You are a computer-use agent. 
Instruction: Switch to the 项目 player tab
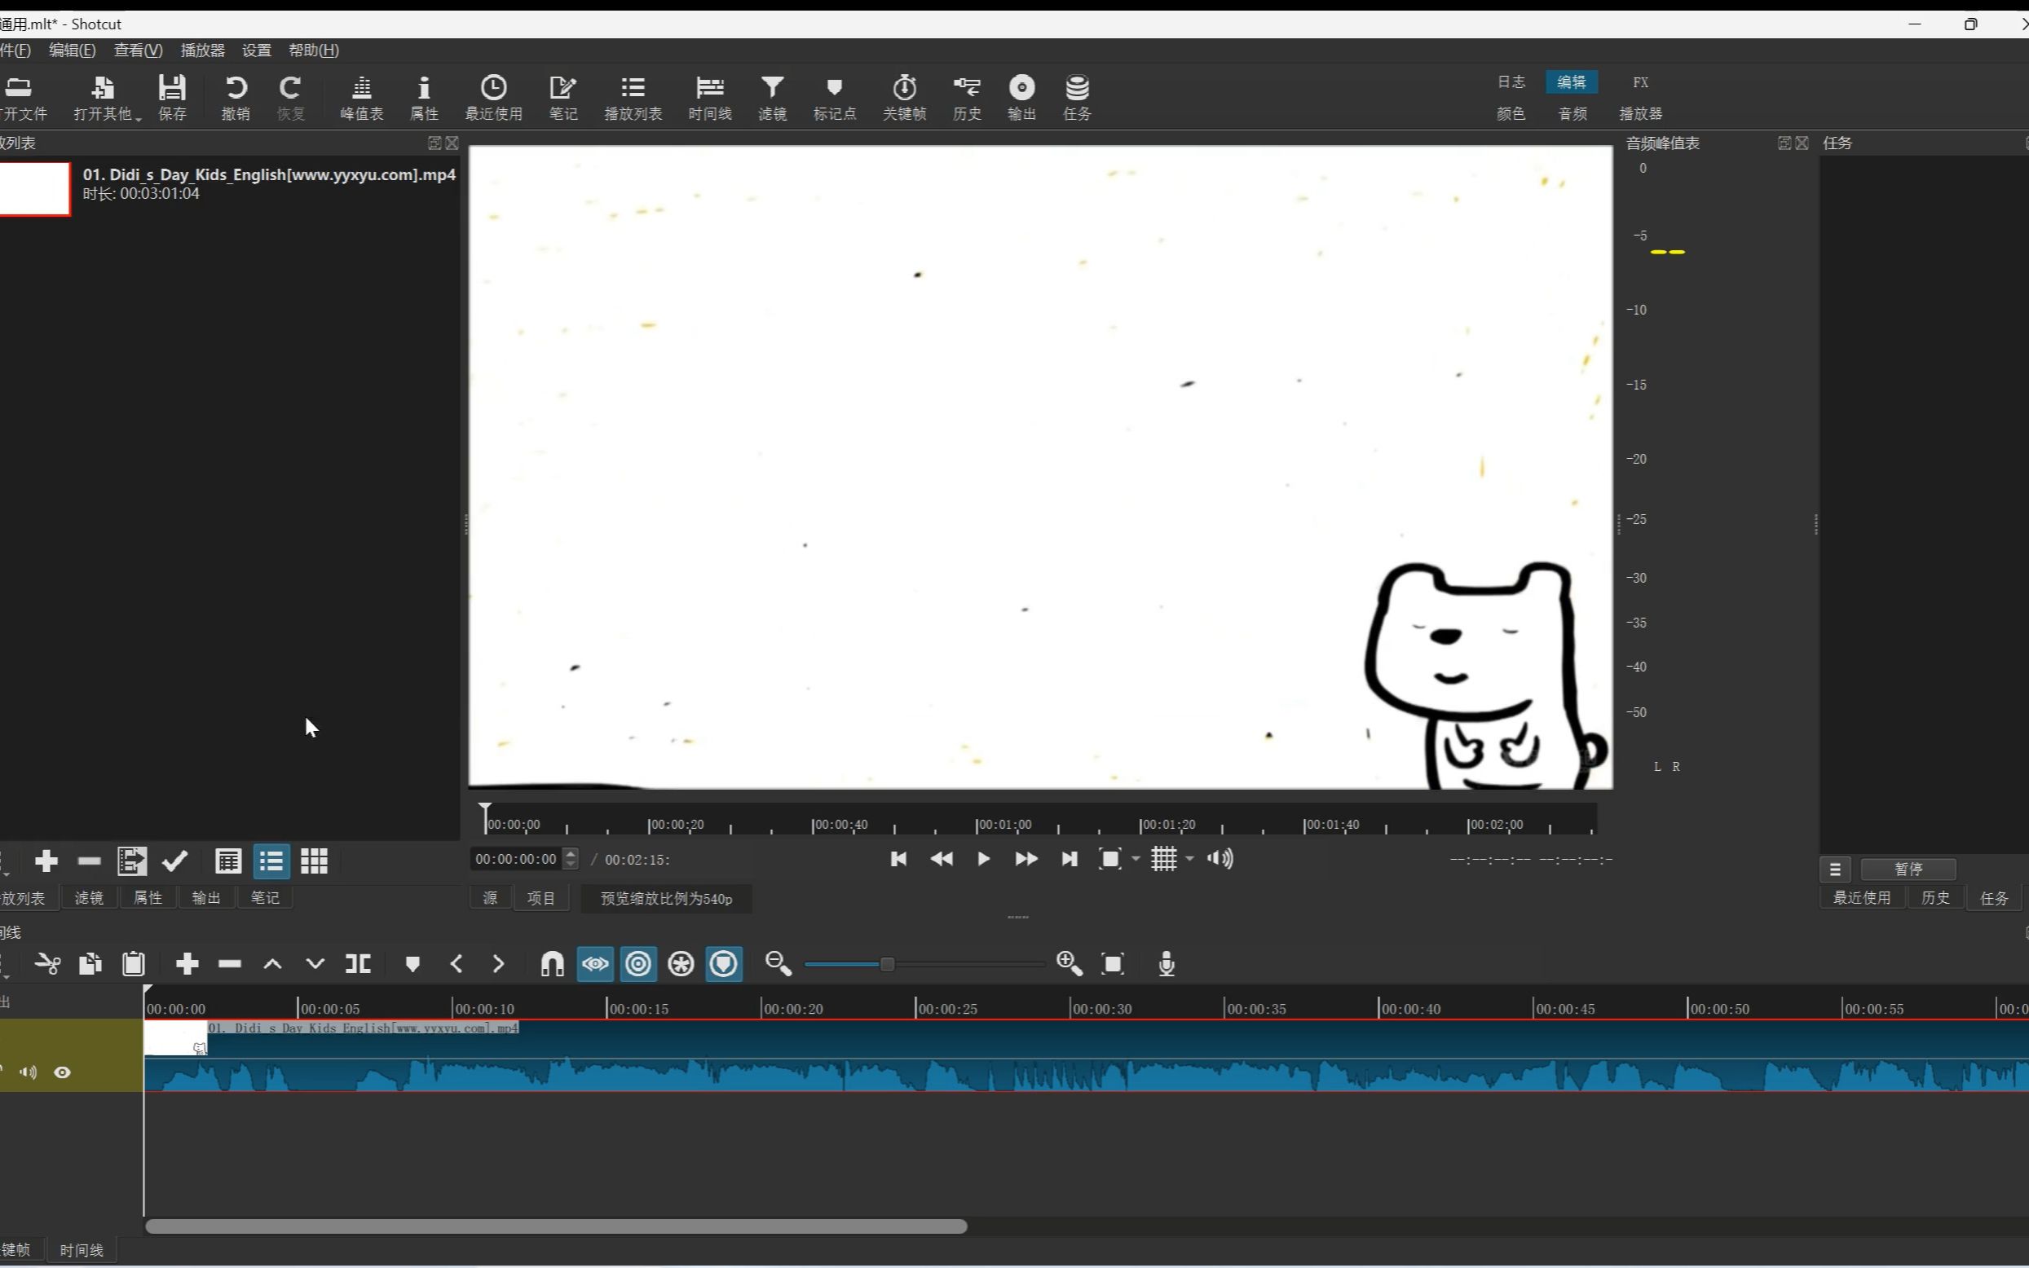click(x=541, y=898)
